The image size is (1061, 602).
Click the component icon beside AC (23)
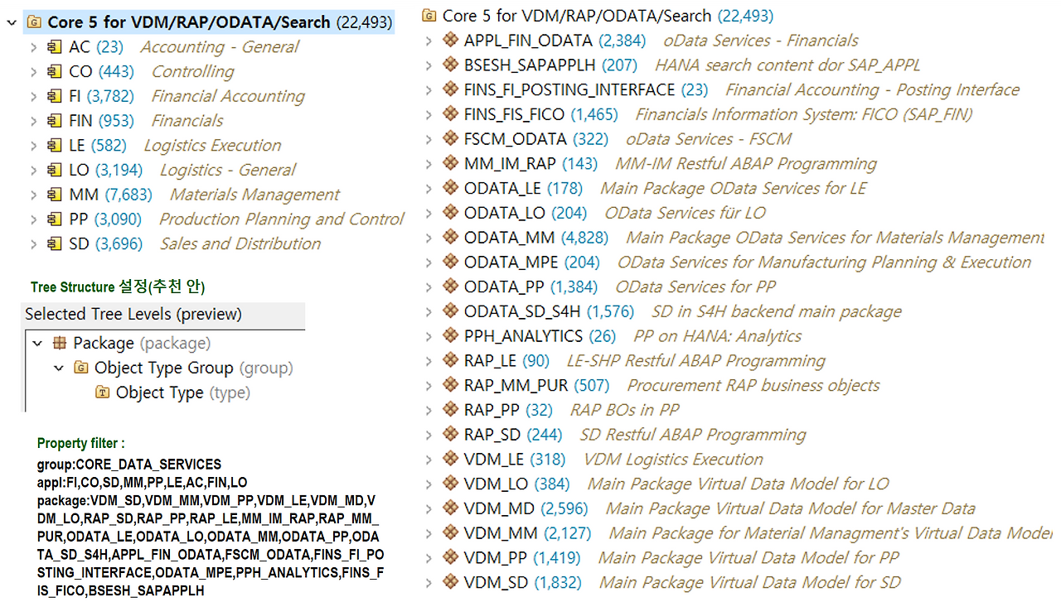coord(54,47)
